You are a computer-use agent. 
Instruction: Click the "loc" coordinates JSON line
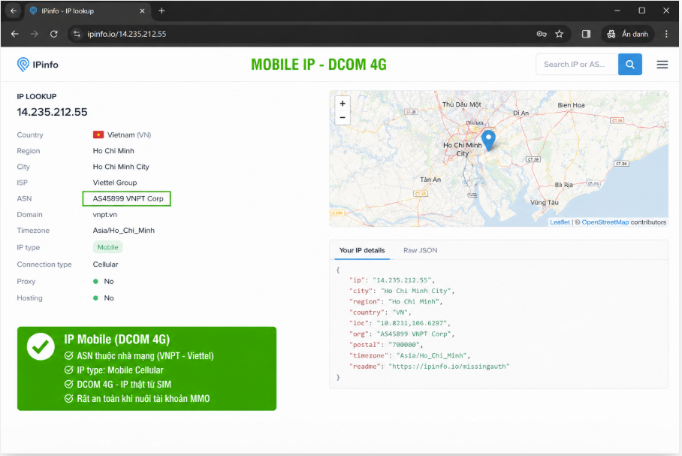pyautogui.click(x=400, y=323)
